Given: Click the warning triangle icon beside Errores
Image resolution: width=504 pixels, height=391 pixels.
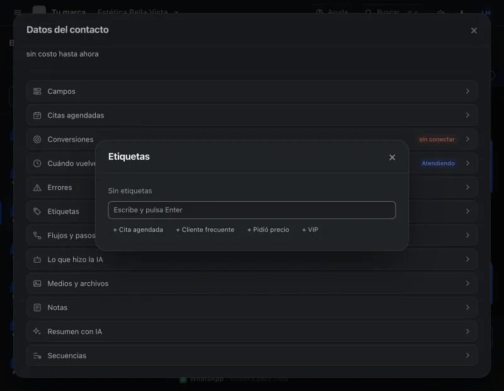Looking at the screenshot, I should pos(37,187).
